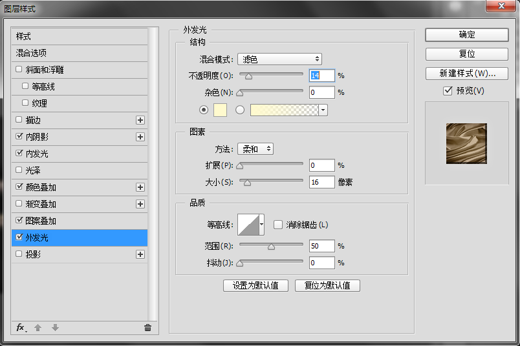This screenshot has width=520, height=346.
Task: Select the solid color radio button
Action: 204,110
